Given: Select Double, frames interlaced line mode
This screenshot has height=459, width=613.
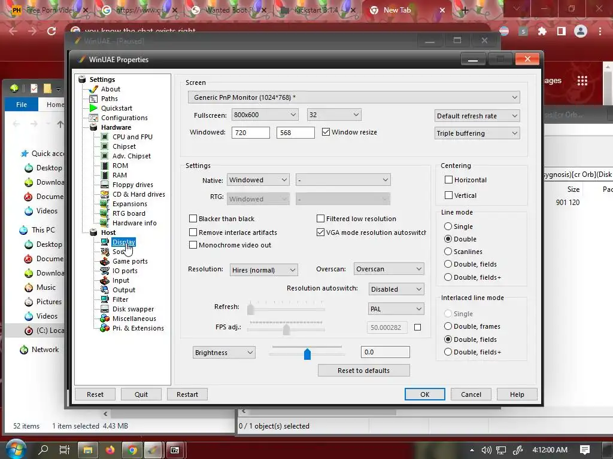Looking at the screenshot, I should (x=448, y=326).
